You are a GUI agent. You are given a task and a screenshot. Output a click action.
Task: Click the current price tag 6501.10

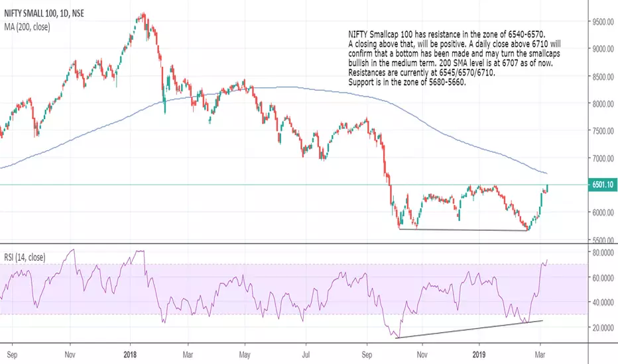click(x=602, y=185)
